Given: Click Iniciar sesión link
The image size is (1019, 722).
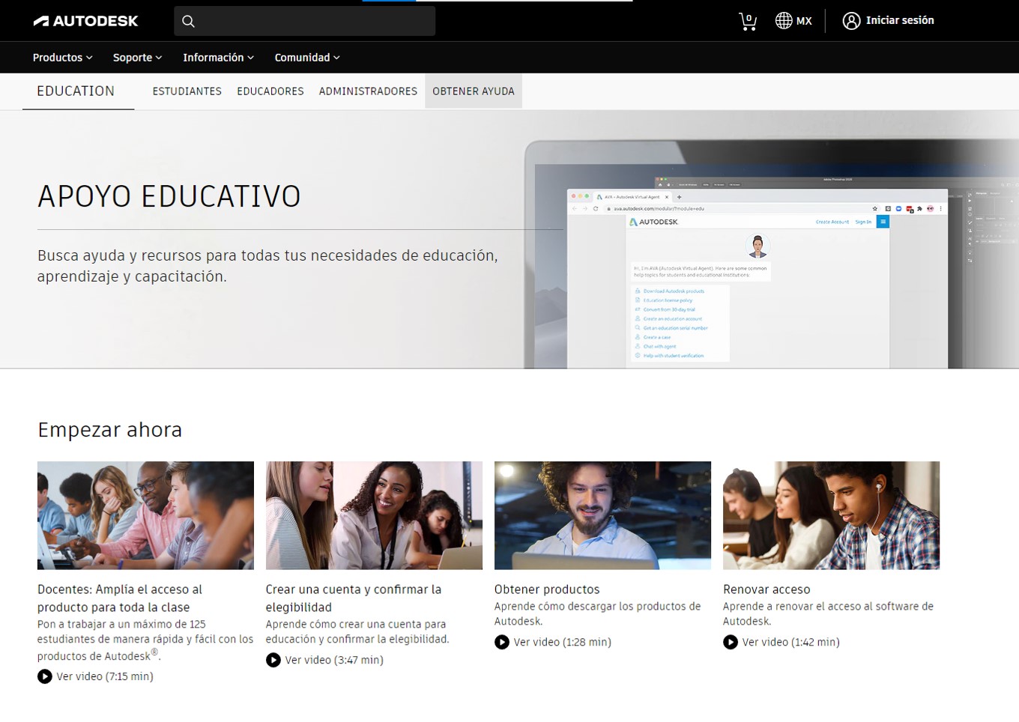Looking at the screenshot, I should [x=900, y=20].
